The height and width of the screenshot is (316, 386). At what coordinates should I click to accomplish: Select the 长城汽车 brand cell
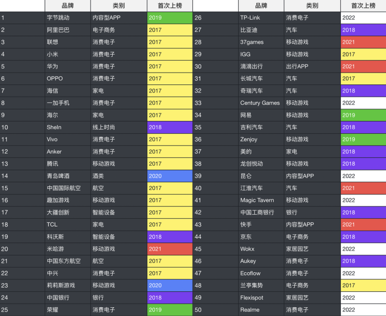261,79
